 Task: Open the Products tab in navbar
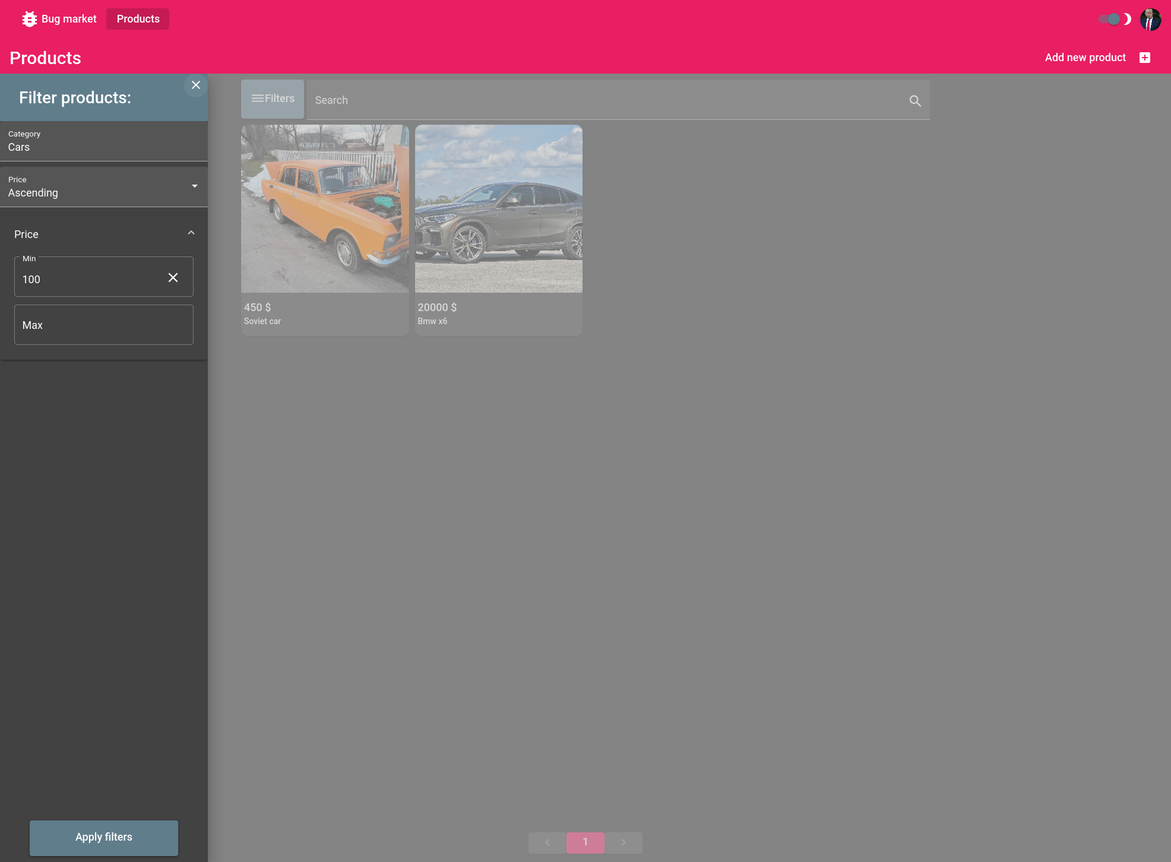138,19
